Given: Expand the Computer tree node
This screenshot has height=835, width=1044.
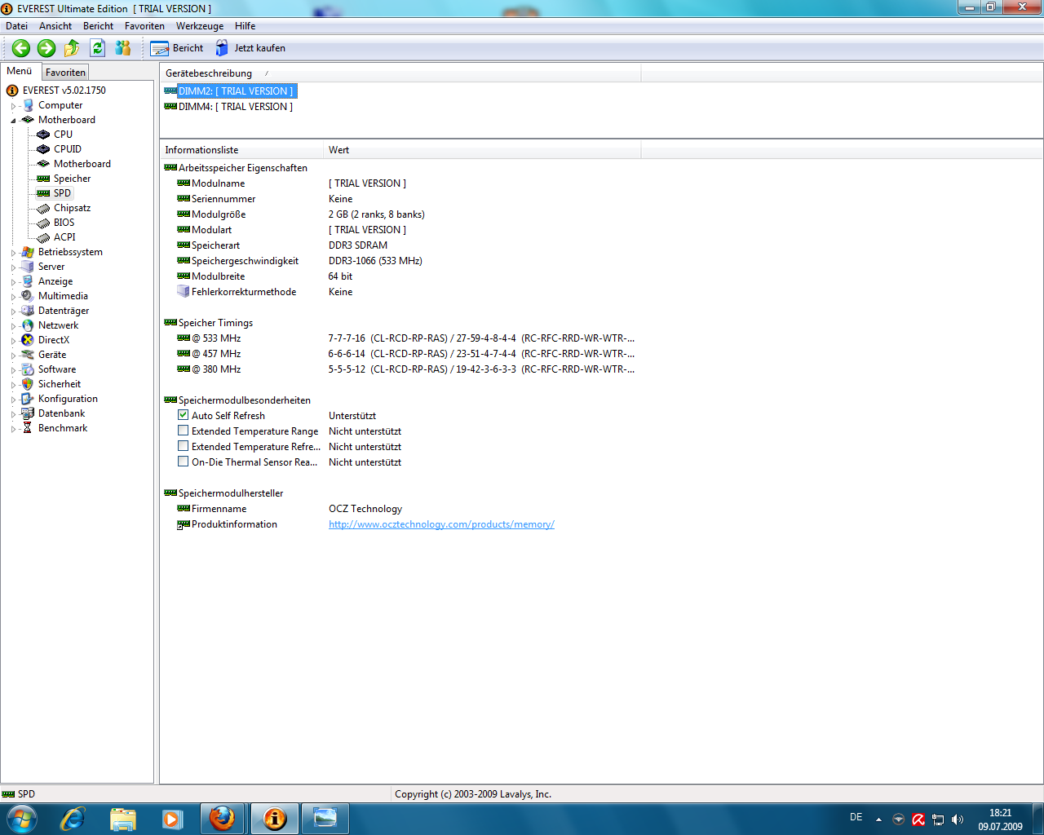Looking at the screenshot, I should pos(13,106).
